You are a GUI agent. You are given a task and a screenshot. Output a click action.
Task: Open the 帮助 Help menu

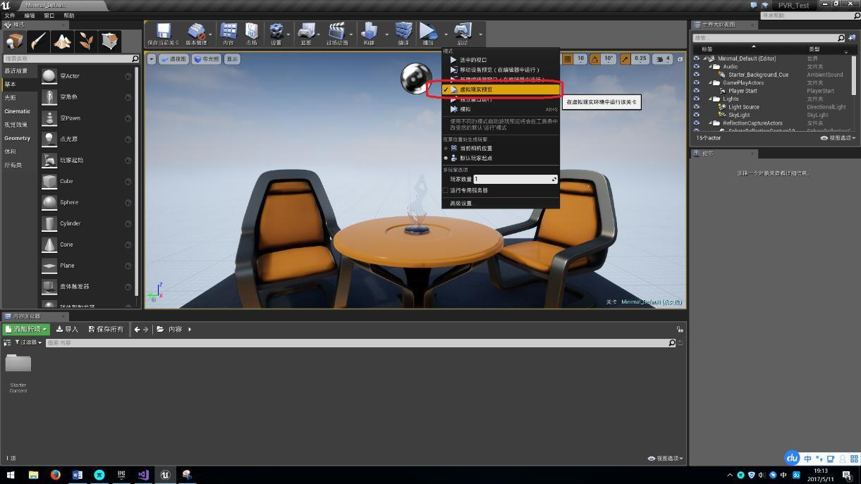point(69,15)
